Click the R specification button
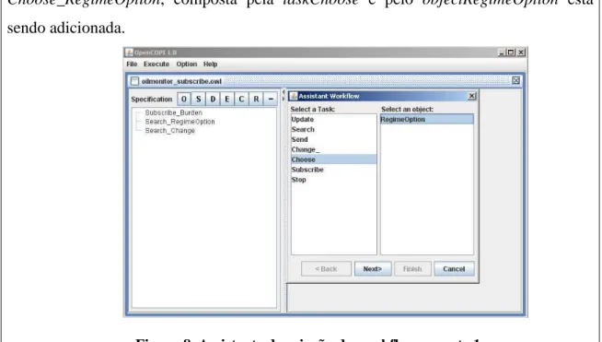Viewport: 602px width, 342px height. pos(256,99)
